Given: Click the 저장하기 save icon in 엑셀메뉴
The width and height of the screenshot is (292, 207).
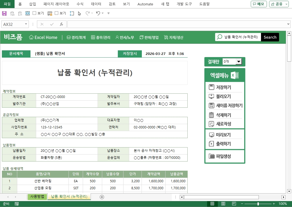Looking at the screenshot, I should pyautogui.click(x=211, y=87).
